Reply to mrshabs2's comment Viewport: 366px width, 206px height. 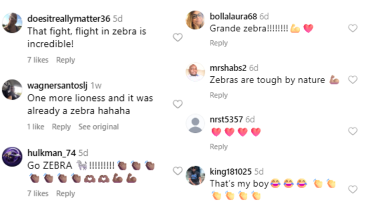point(219,95)
